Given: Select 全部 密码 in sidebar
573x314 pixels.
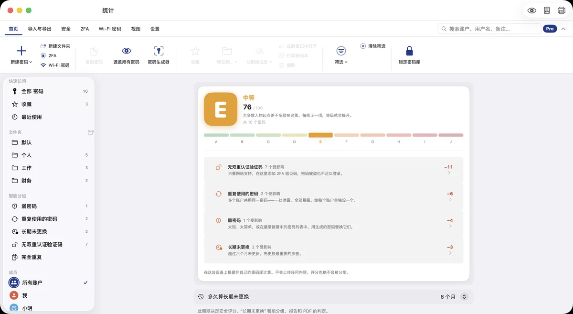Looking at the screenshot, I should click(49, 91).
